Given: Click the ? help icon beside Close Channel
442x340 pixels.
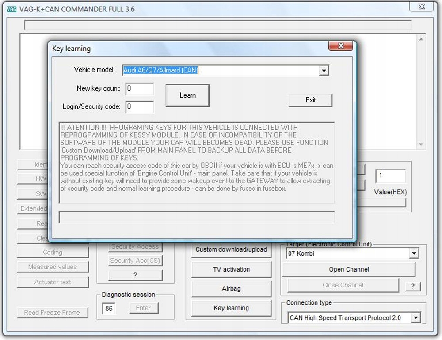Looking at the screenshot, I should point(413,286).
